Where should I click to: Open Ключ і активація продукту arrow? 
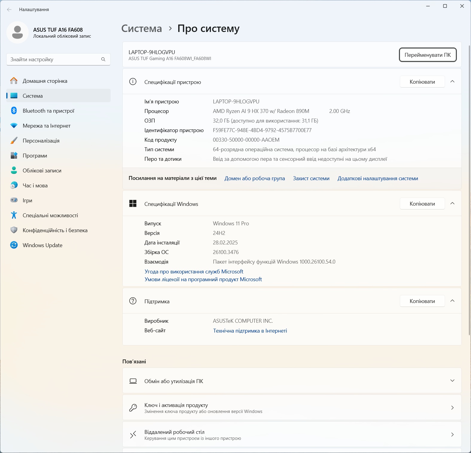click(x=452, y=408)
